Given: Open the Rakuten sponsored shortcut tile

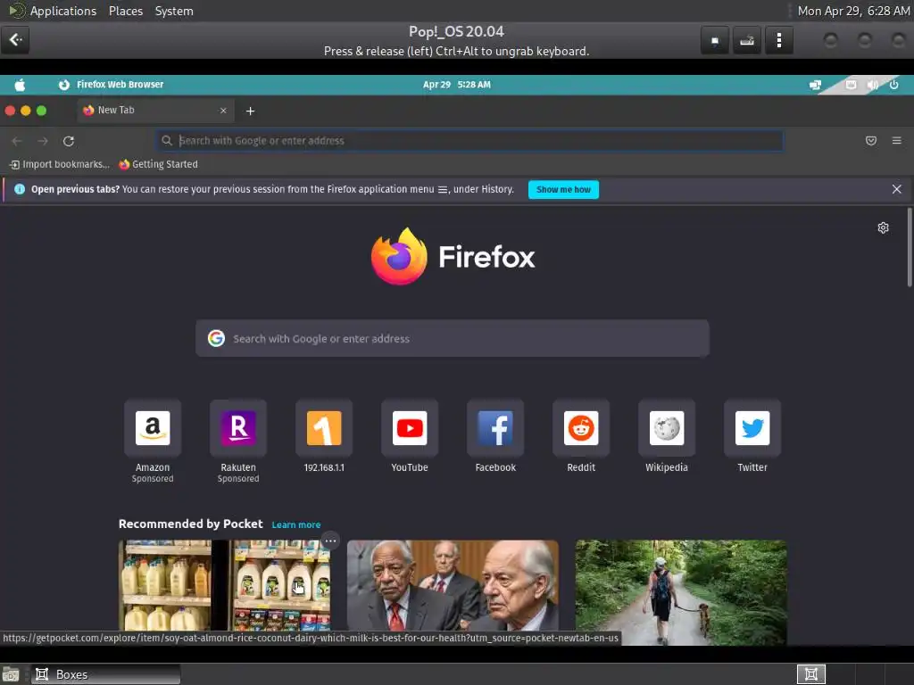Looking at the screenshot, I should (x=238, y=428).
